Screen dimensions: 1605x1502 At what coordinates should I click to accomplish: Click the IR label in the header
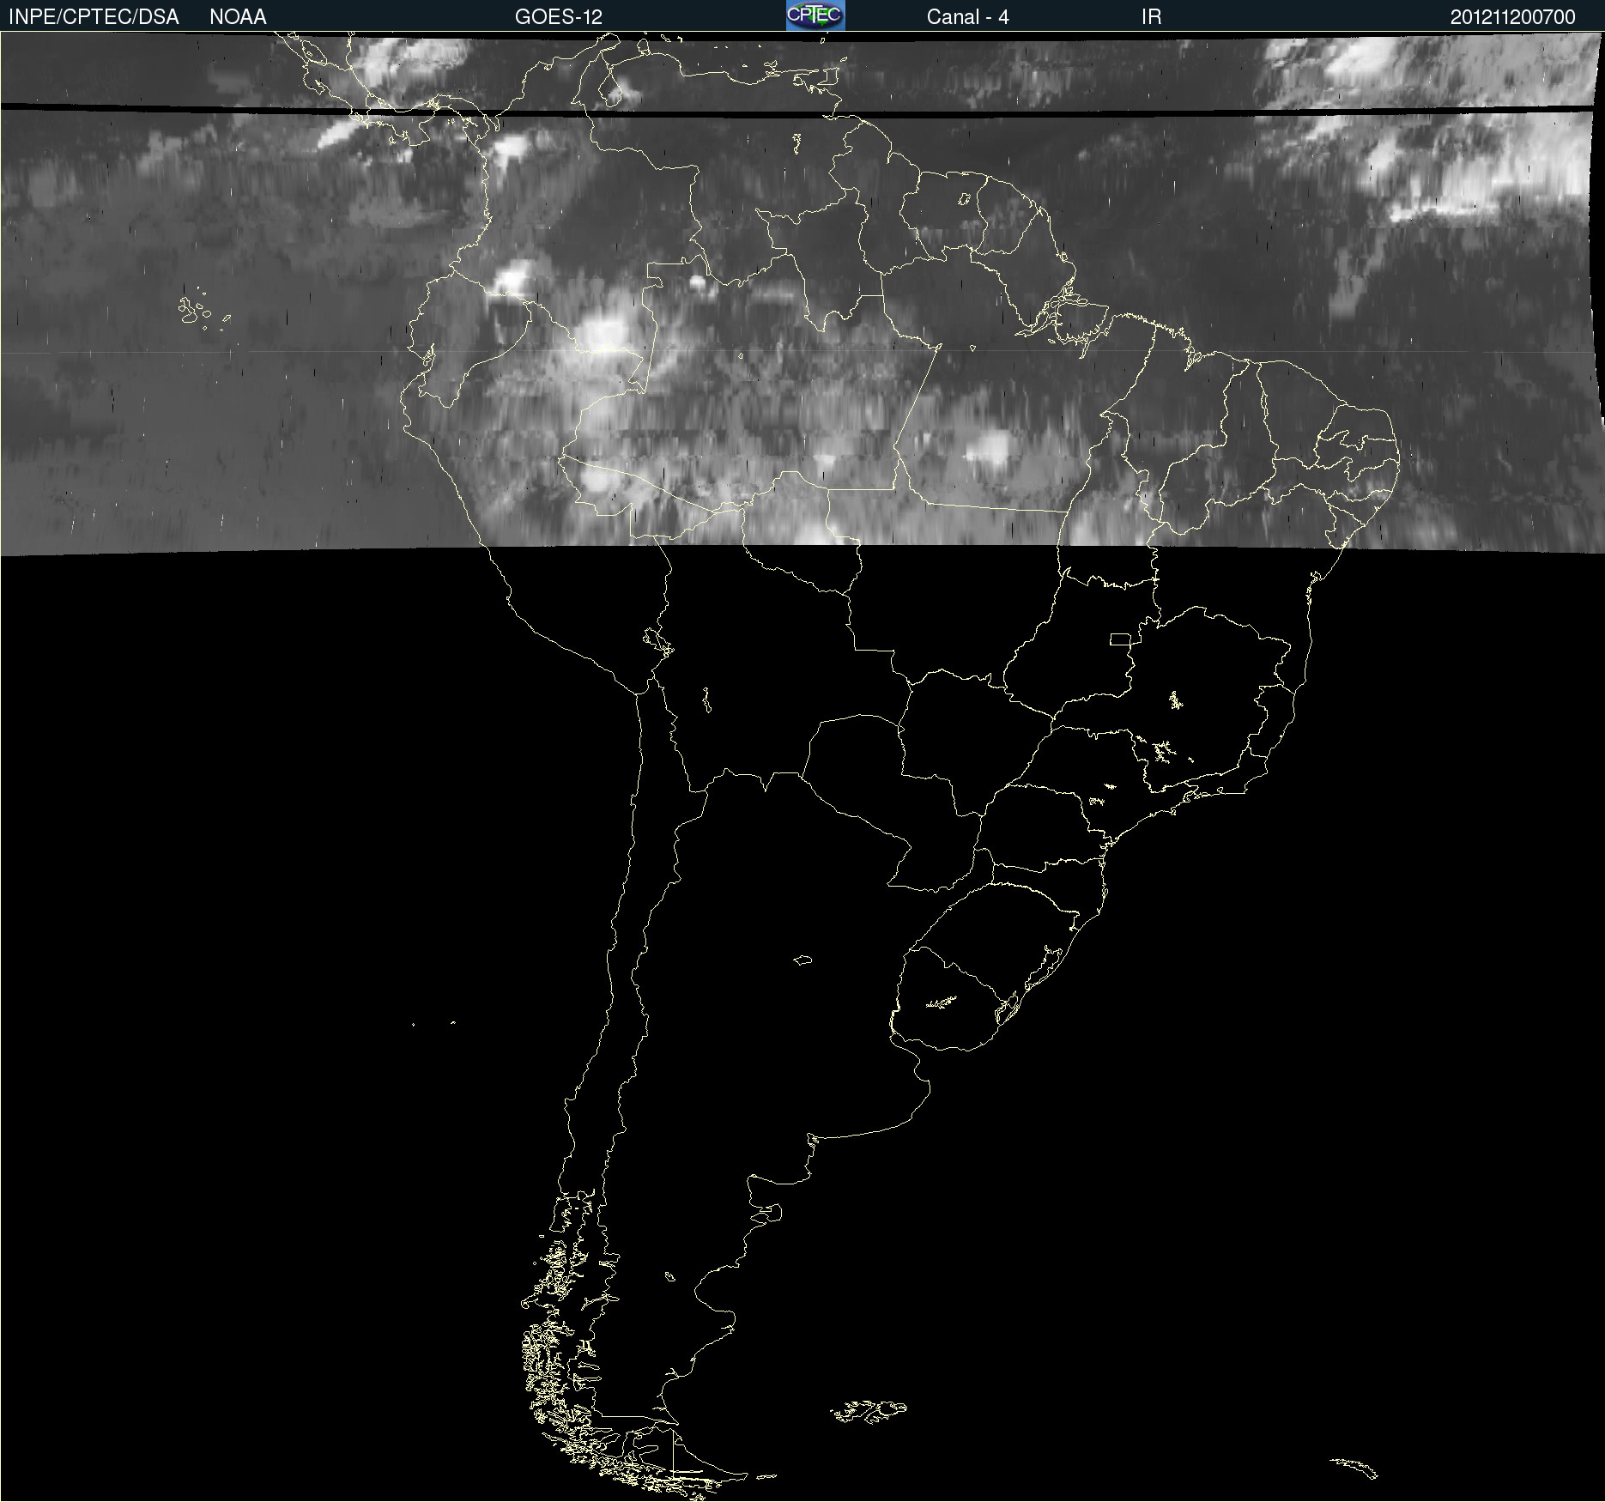coord(1151,17)
